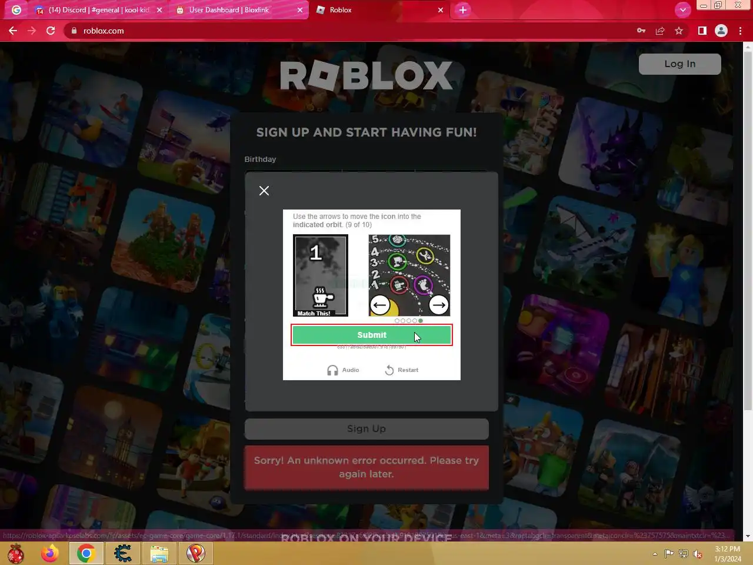Go forward in browser history
Image resolution: width=753 pixels, height=565 pixels.
[32, 31]
